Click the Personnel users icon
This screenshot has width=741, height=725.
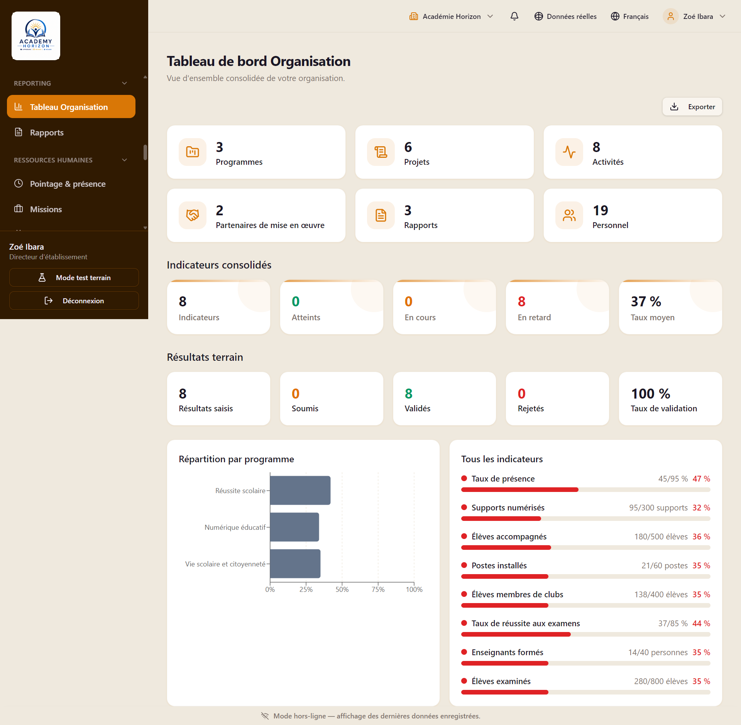(x=569, y=215)
